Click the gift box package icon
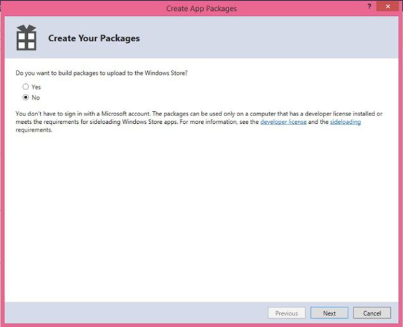403x327 pixels. click(26, 37)
